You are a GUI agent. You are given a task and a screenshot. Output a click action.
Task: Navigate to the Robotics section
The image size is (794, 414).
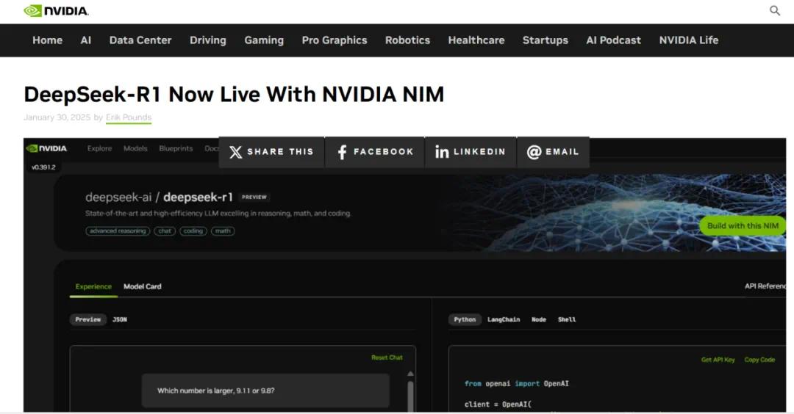(407, 40)
